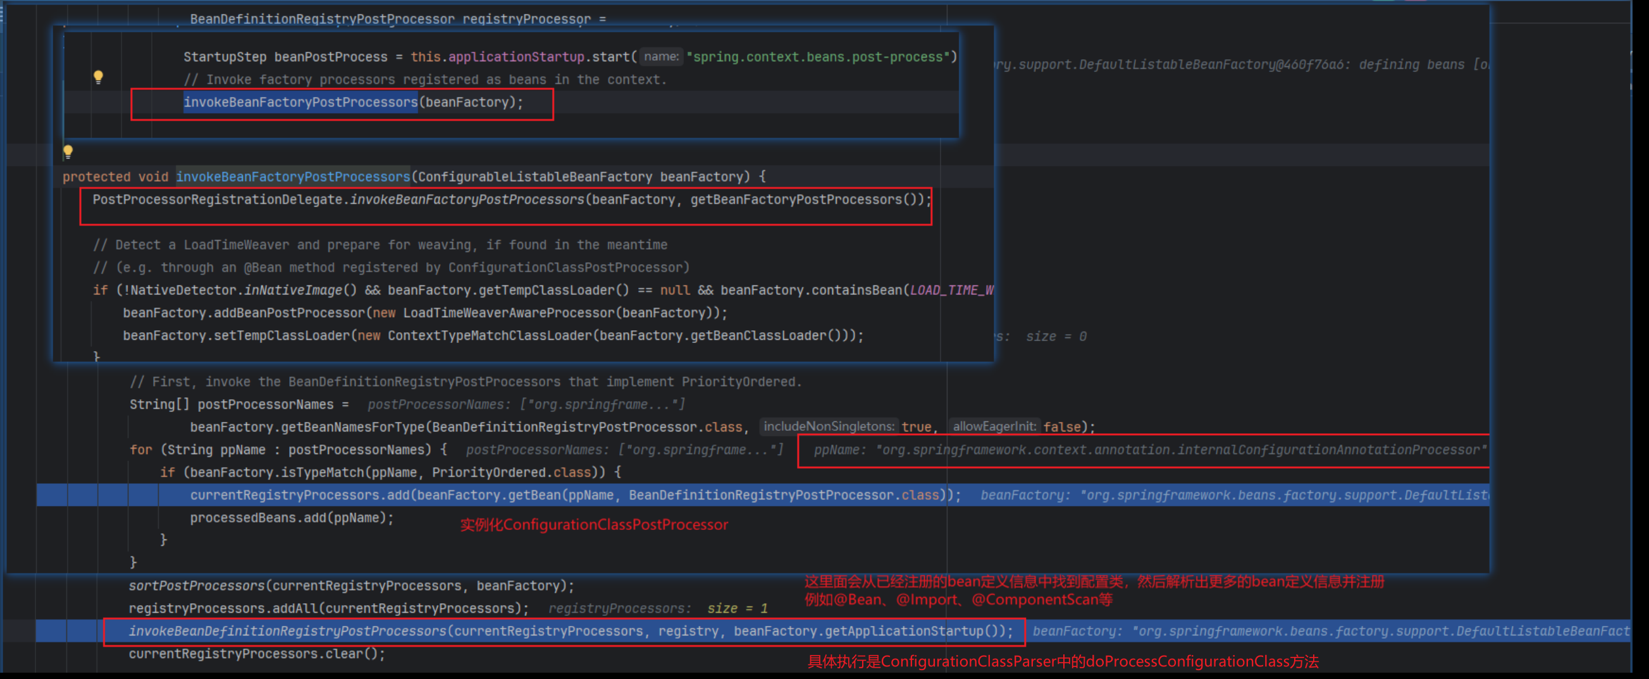1649x679 pixels.
Task: Click the for (String ppName : postProcessorNames) line
Action: [288, 450]
